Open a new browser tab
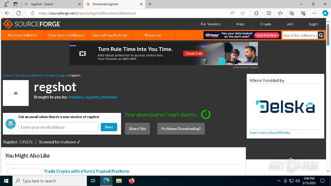Viewport: 331px width, 186px height. [x=150, y=4]
